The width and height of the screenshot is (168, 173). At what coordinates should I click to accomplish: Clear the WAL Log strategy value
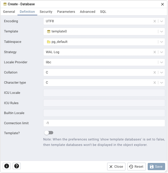155,52
